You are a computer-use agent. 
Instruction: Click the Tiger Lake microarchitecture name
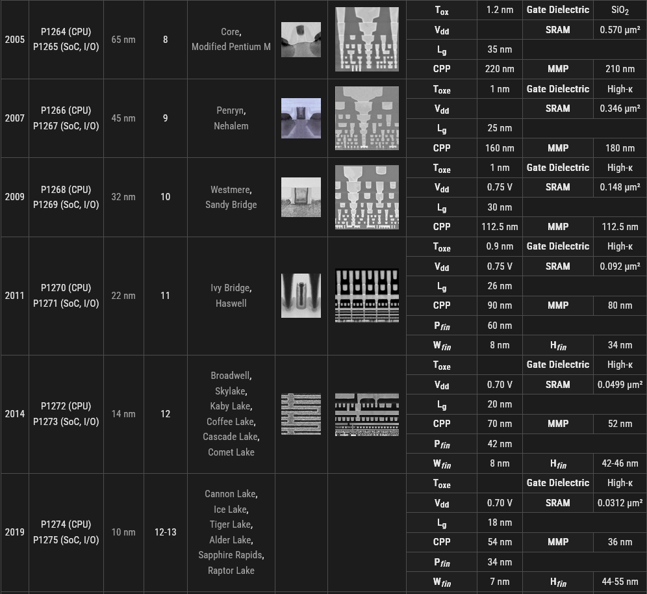pyautogui.click(x=231, y=524)
